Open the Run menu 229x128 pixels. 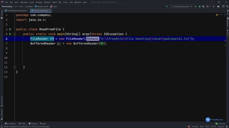click(60, 2)
